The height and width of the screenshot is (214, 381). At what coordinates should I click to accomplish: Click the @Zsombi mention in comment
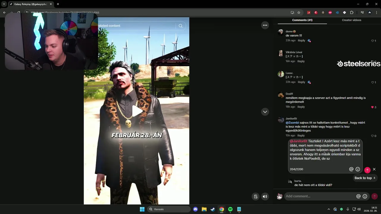point(292,122)
